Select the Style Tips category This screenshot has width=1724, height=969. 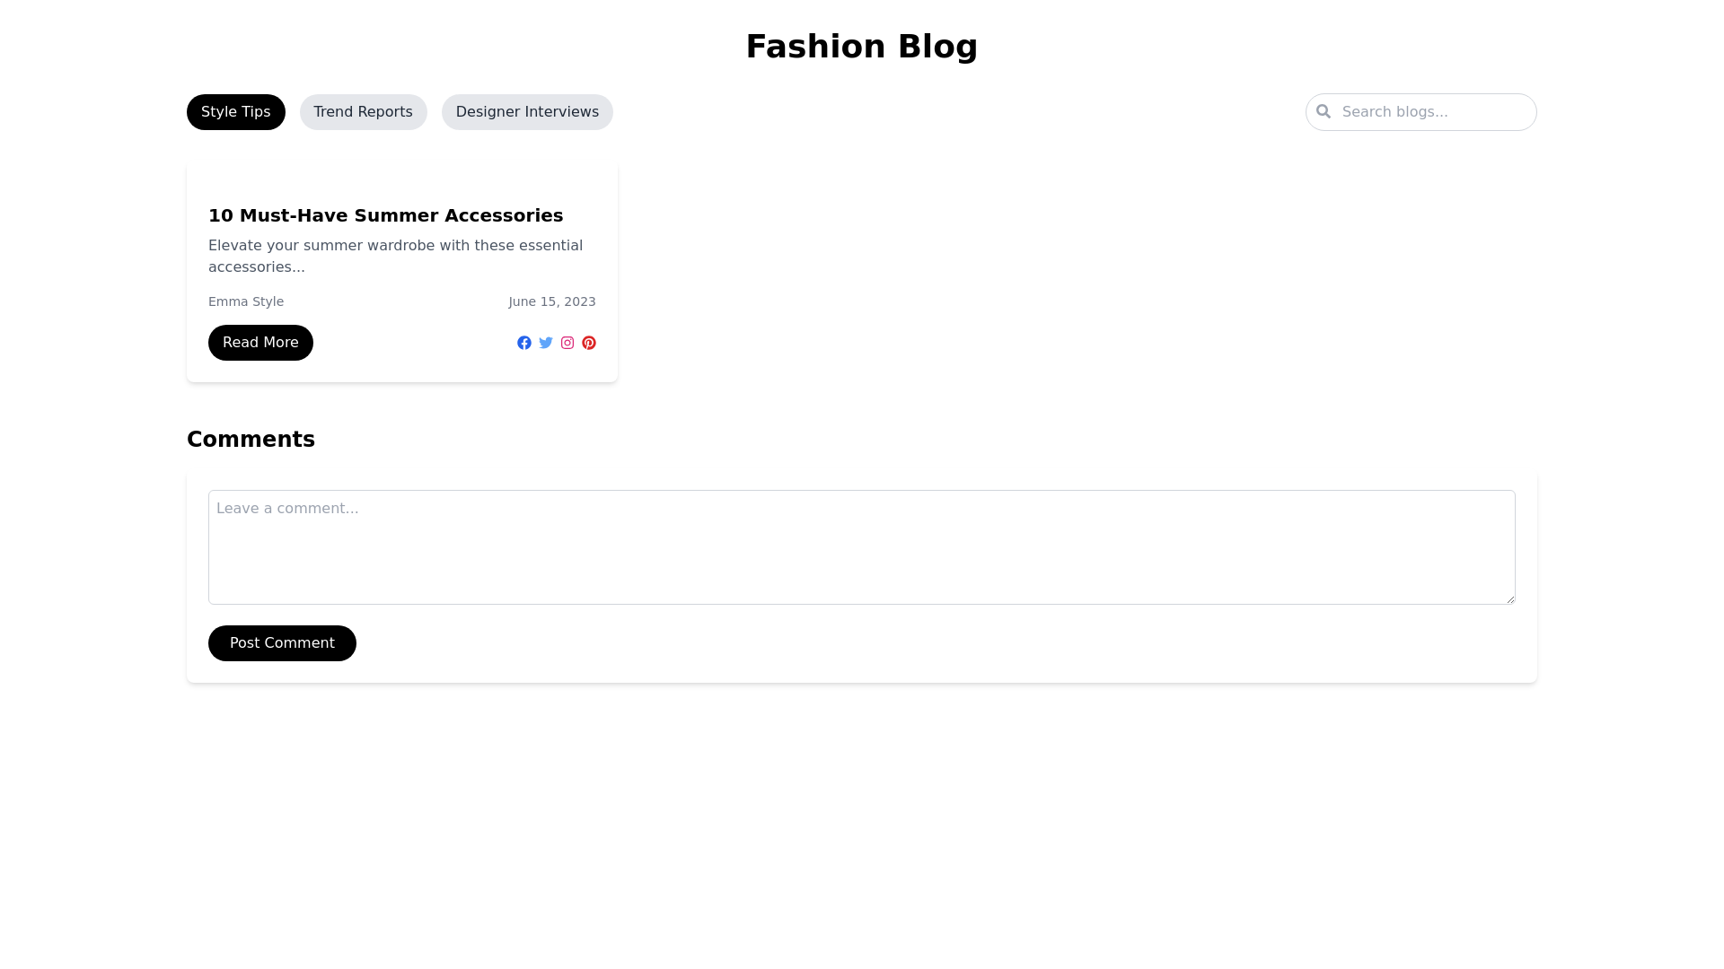coord(235,112)
